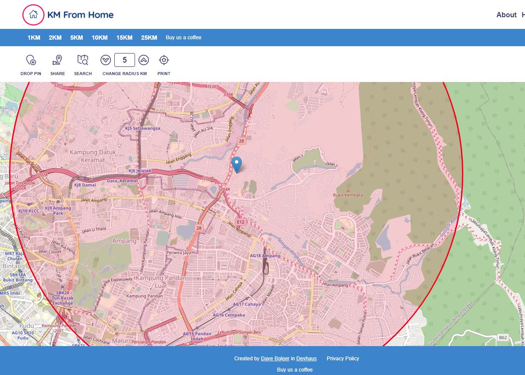Select the 15KM radius preset
This screenshot has height=375, width=525.
point(124,38)
